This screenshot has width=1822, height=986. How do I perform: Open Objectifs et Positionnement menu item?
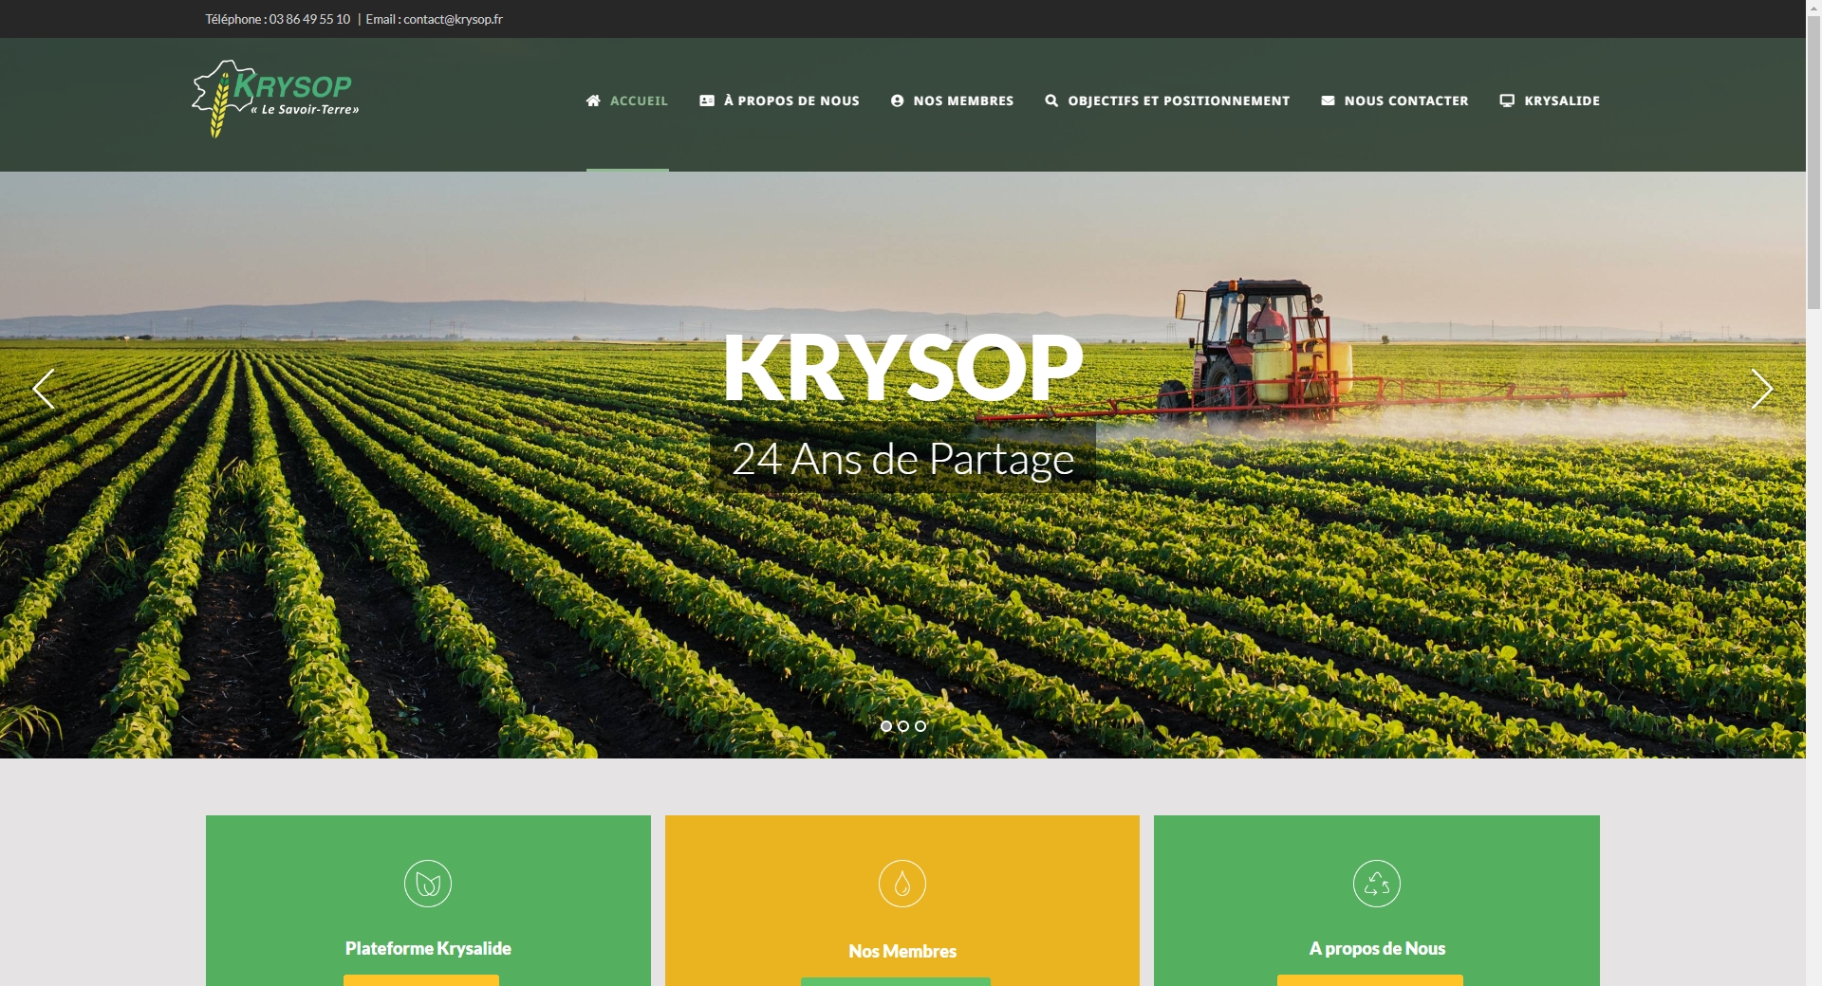[1167, 100]
